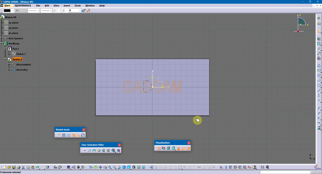Open the Insert menu
This screenshot has width=322, height=174.
click(x=67, y=6)
